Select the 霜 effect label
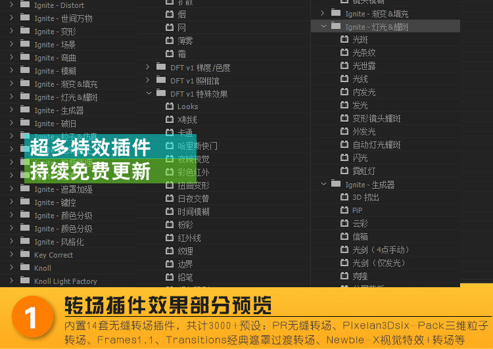 pyautogui.click(x=181, y=54)
